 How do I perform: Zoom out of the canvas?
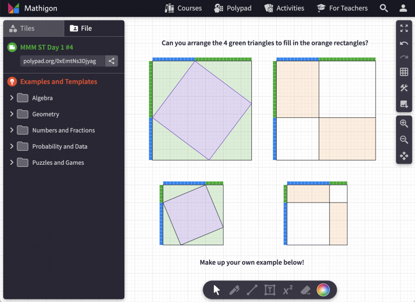[x=404, y=139]
